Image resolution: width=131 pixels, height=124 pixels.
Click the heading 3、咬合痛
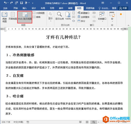pyautogui.click(x=15, y=96)
